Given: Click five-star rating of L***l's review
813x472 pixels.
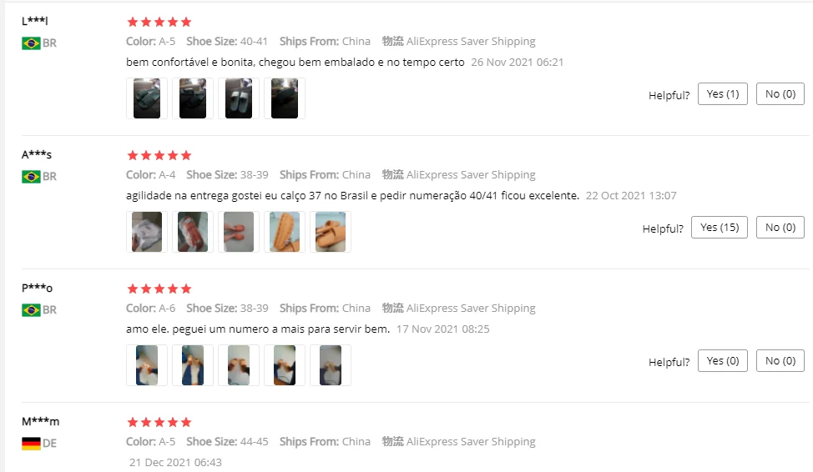Looking at the screenshot, I should point(159,22).
